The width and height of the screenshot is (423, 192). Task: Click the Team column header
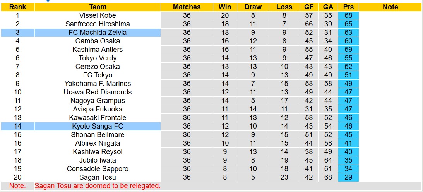[98, 7]
